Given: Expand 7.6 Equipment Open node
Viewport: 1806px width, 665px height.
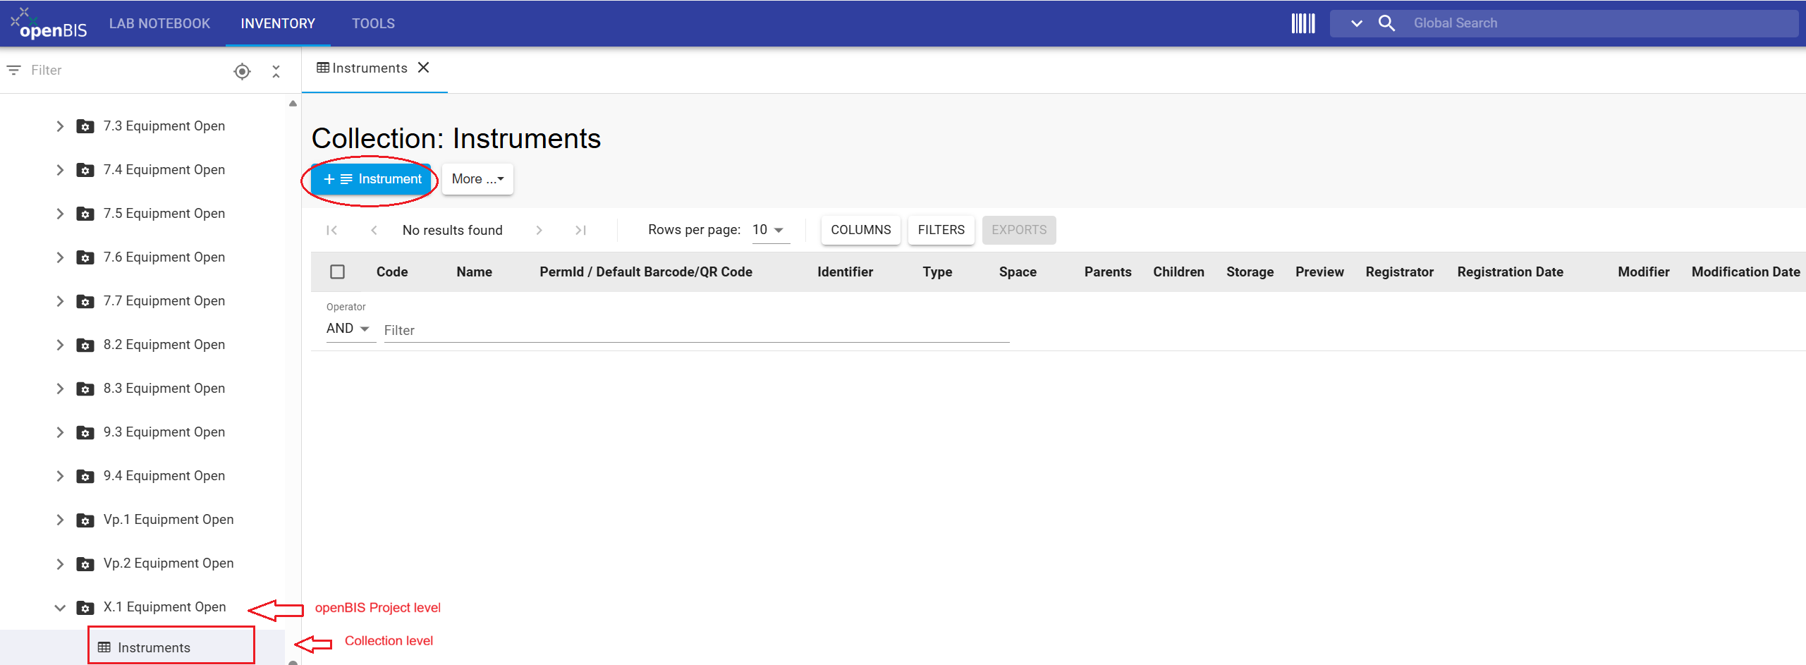Looking at the screenshot, I should (x=60, y=257).
